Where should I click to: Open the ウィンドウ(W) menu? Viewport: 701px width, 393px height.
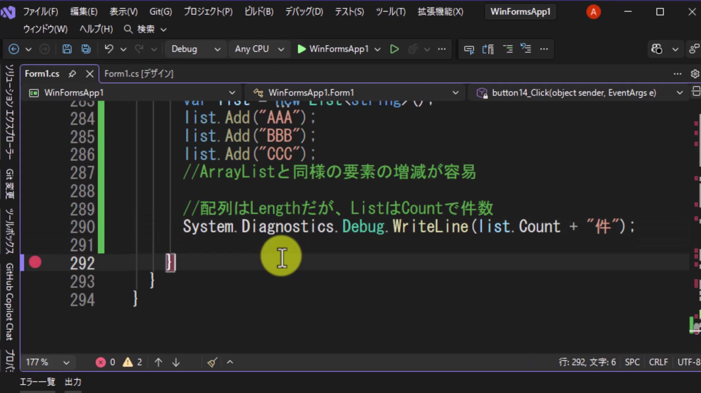pyautogui.click(x=45, y=29)
